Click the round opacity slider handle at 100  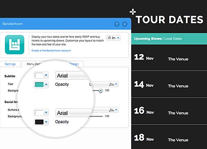(x=101, y=91)
